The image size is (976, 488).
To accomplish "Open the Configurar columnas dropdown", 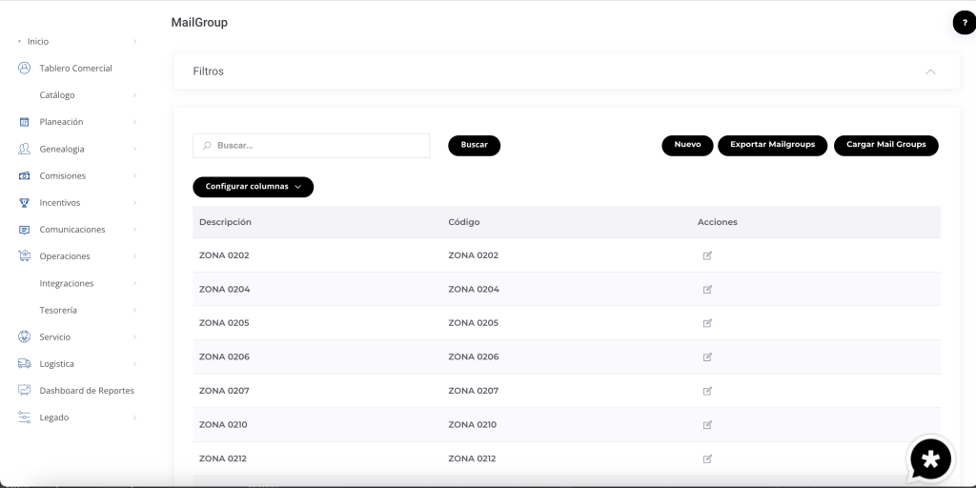I will point(253,187).
